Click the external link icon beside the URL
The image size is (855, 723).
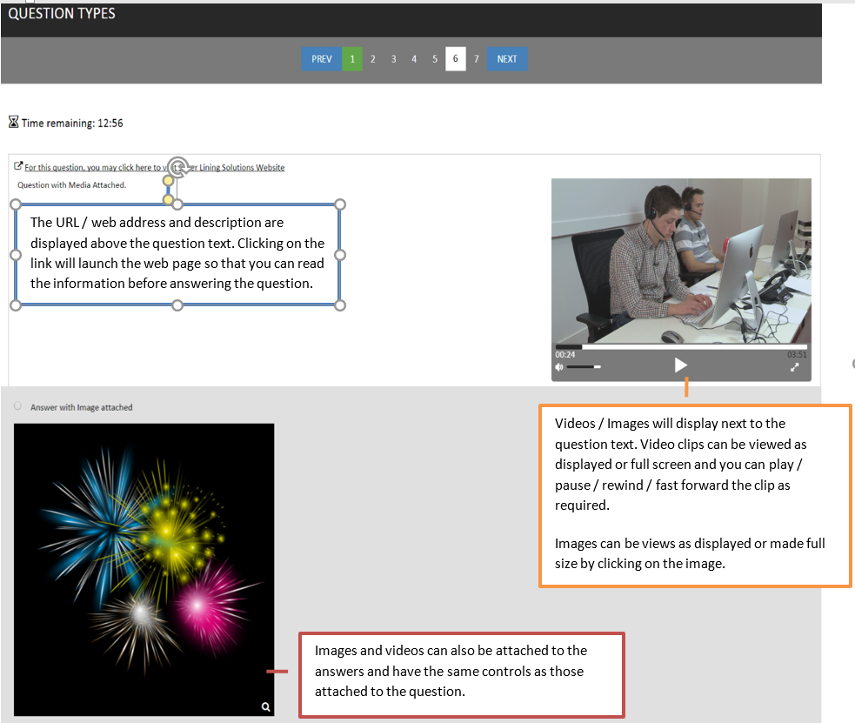pyautogui.click(x=18, y=166)
